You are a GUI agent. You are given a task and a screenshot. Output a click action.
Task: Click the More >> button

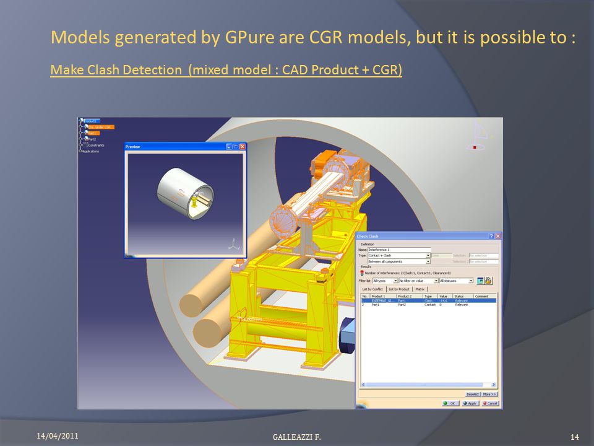click(489, 395)
